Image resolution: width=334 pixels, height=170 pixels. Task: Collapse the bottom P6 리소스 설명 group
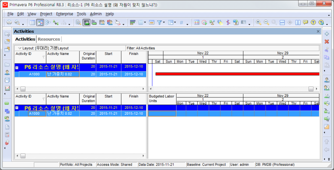pyautogui.click(x=17, y=108)
